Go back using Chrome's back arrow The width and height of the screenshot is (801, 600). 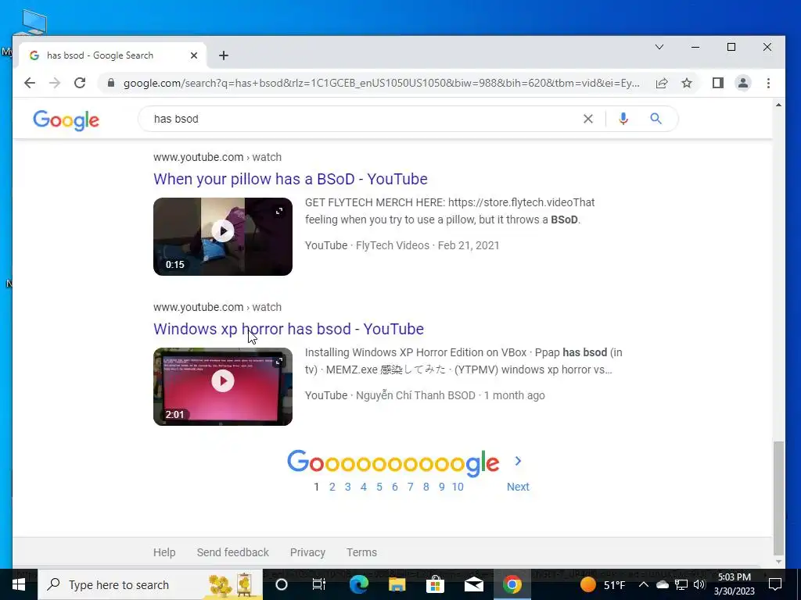coord(30,83)
